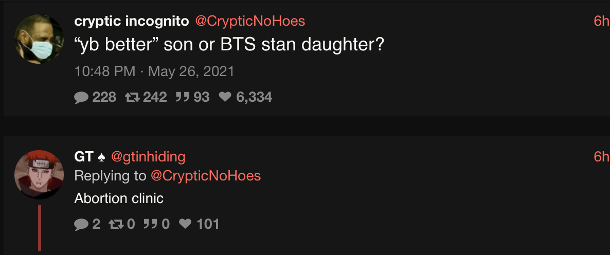
Task: Like the tweet with 6,334 hearts
Action: click(225, 97)
